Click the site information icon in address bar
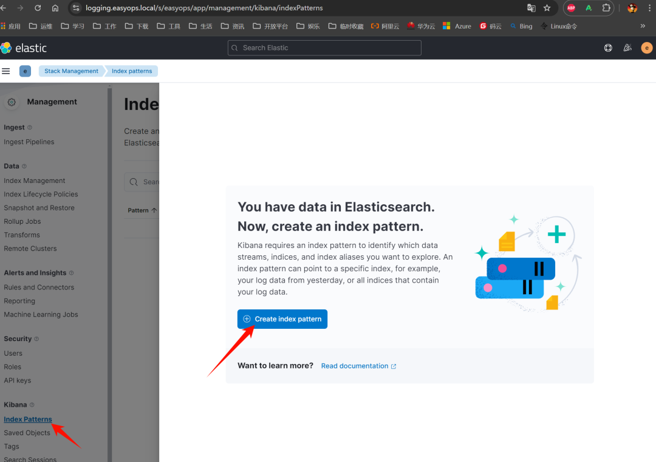This screenshot has width=656, height=462. [76, 8]
